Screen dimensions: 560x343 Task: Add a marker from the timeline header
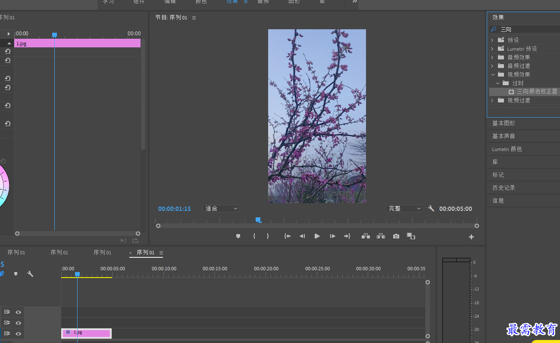click(16, 274)
